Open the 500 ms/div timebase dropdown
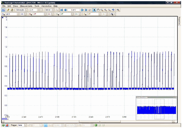182x128 pixels. (x=26, y=10)
